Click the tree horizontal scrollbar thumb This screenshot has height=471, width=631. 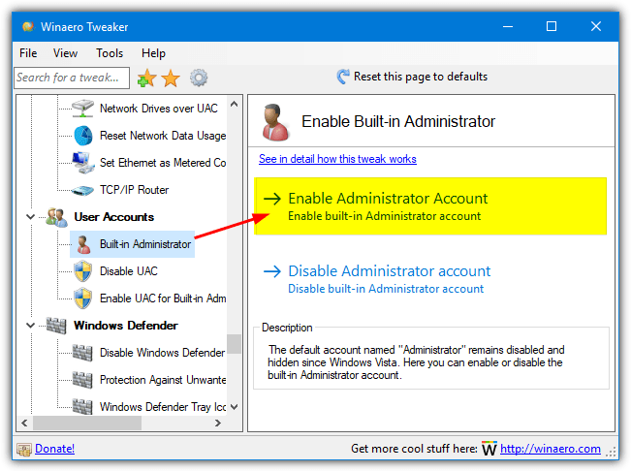tap(87, 424)
